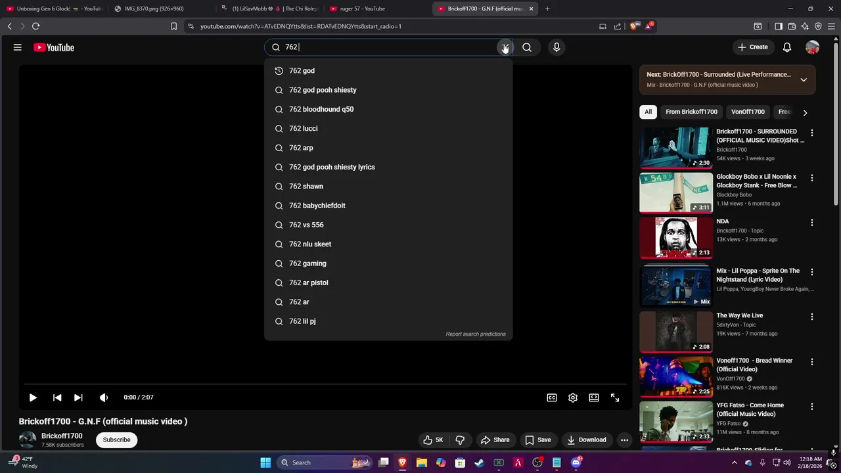Open Discord from the taskbar

[x=576, y=462]
